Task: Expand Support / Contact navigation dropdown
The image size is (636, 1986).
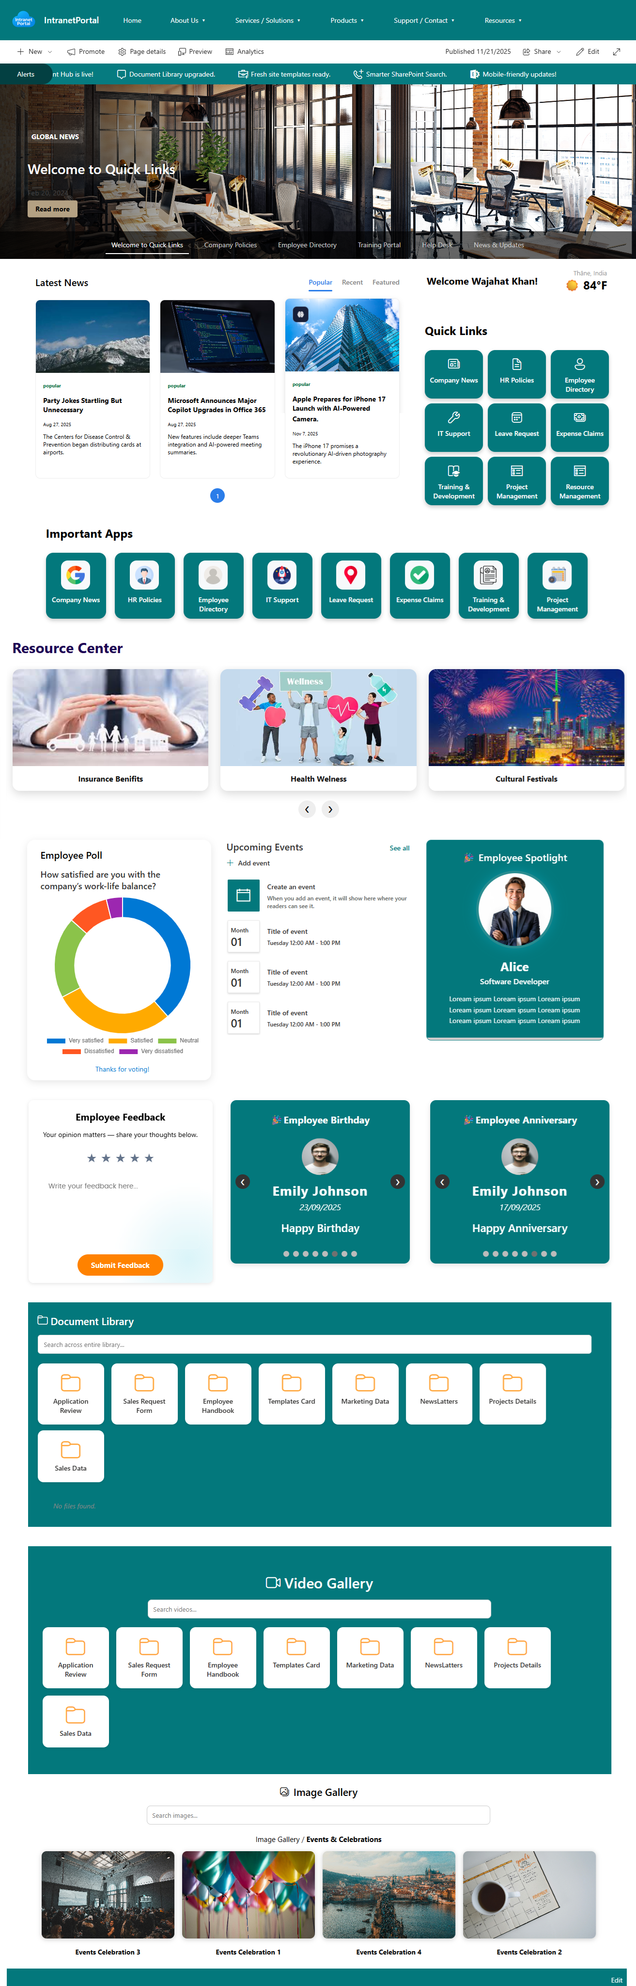Action: 424,20
